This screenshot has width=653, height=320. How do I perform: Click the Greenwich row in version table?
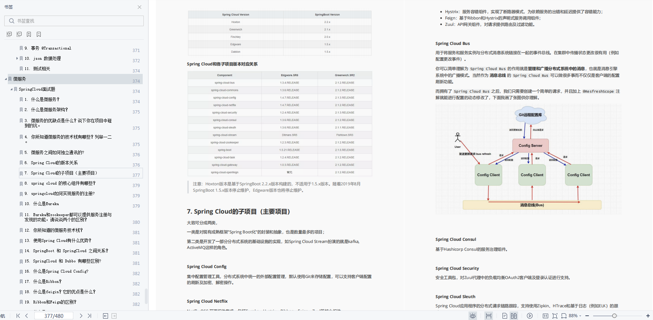click(280, 29)
